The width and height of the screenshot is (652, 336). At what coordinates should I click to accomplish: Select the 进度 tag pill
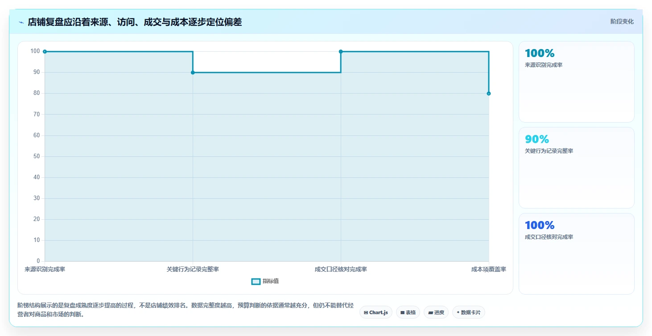436,312
